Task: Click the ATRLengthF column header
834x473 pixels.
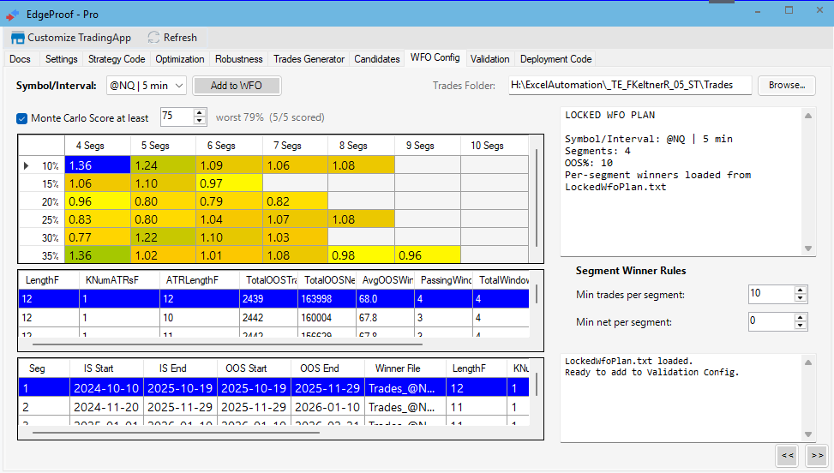Action: (x=200, y=280)
